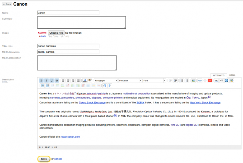Image resolution: width=243 pixels, height=163 pixels.
Task: Expand the Font family dropdown
Action: point(154,80)
